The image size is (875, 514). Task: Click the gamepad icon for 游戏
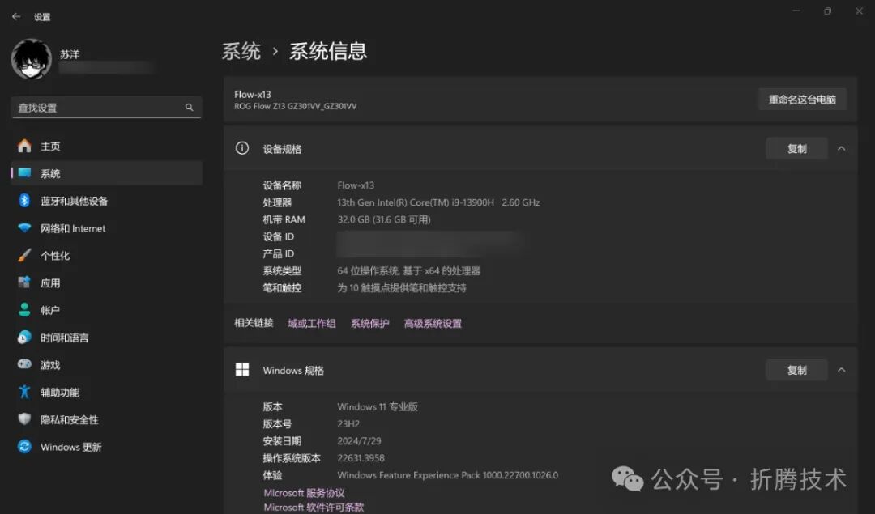coord(24,364)
